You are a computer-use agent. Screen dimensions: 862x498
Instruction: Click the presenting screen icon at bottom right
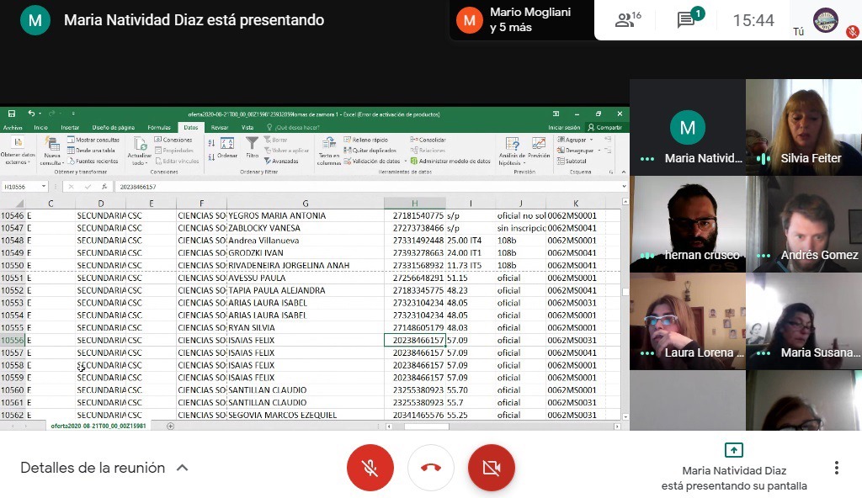point(734,450)
